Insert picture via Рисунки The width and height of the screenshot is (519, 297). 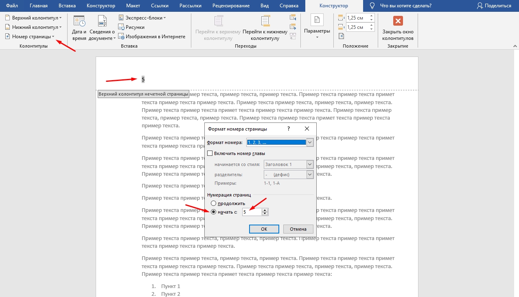click(x=132, y=27)
